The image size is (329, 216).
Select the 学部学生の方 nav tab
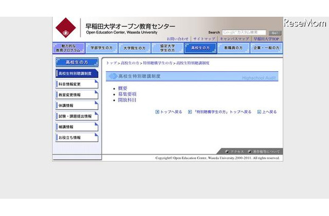[x=101, y=48]
